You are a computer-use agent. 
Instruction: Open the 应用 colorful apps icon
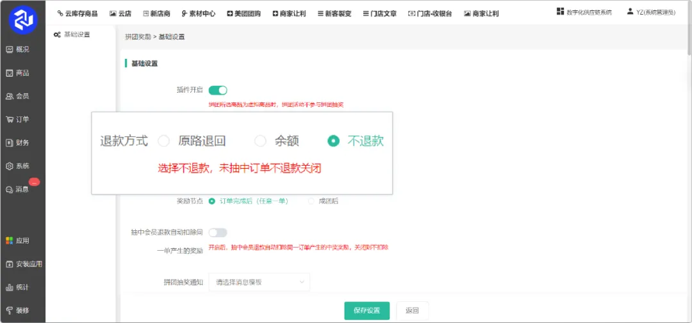click(9, 241)
